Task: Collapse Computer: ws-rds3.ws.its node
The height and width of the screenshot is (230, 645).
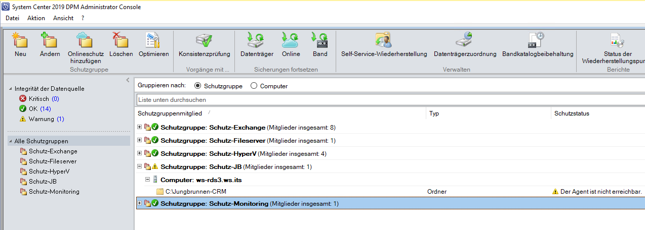Action: click(147, 180)
